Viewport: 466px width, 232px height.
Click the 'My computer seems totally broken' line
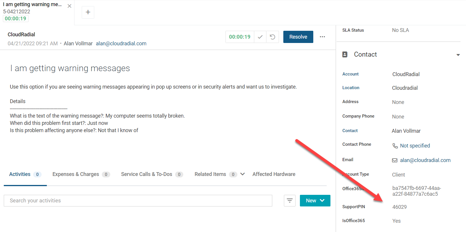[97, 116]
